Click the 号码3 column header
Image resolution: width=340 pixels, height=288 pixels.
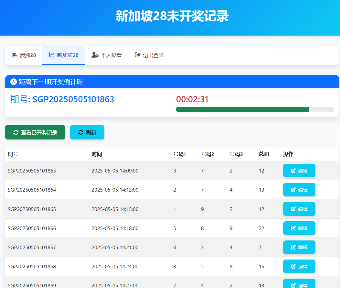(x=236, y=154)
